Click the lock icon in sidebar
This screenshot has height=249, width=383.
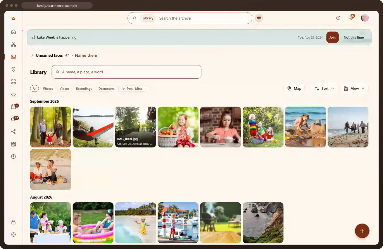click(x=13, y=222)
